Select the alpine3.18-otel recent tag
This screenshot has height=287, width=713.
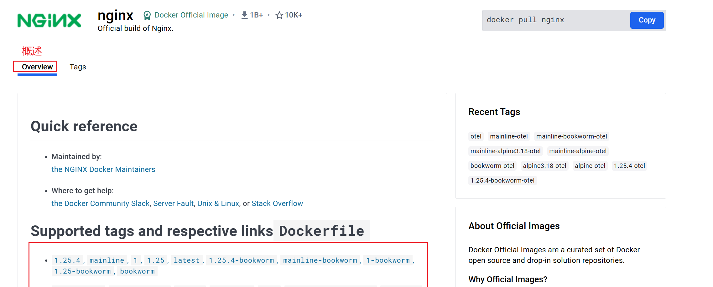pos(544,166)
